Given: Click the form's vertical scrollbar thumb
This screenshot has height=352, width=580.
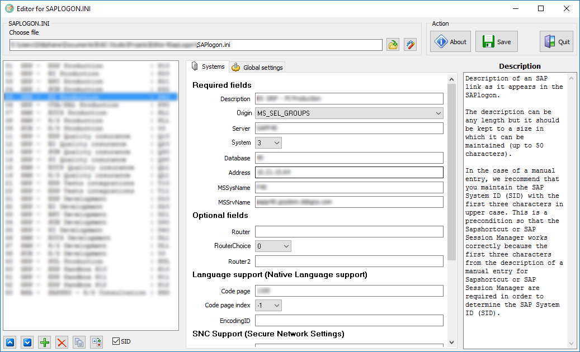Looking at the screenshot, I should coord(451,168).
